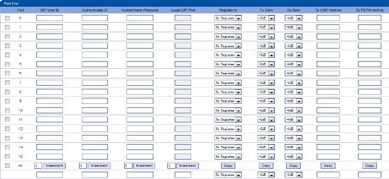Click Authenticate Password field for port 11

(x=140, y=120)
